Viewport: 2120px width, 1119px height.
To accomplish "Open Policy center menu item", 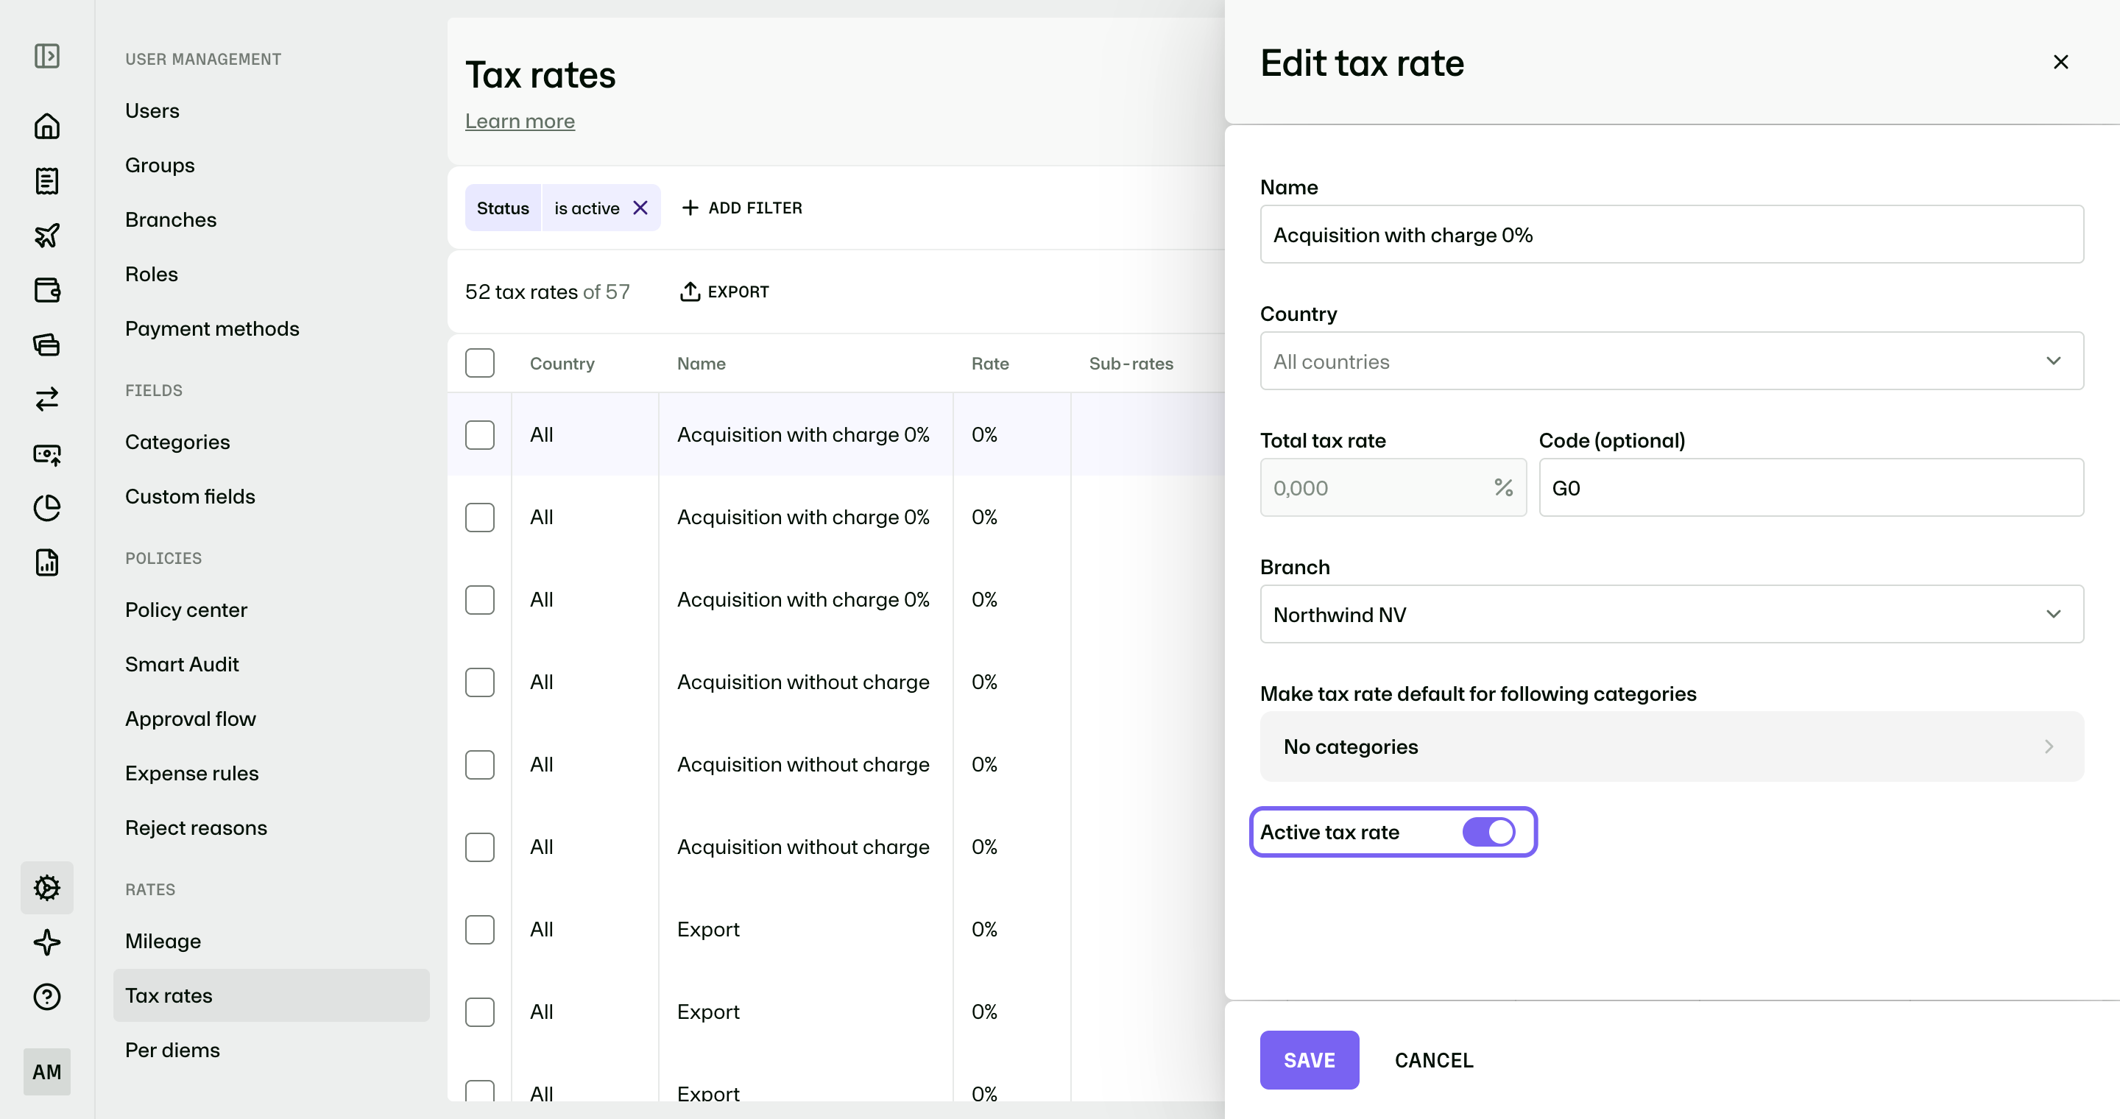I will (186, 610).
